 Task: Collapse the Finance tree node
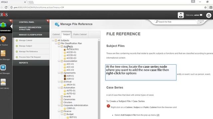(x=59, y=111)
